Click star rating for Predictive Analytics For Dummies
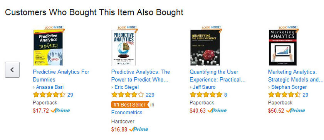This screenshot has width=324, height=140. click(49, 95)
